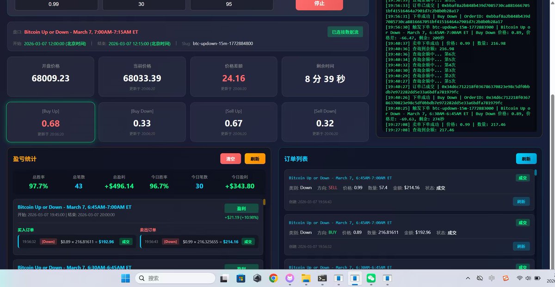Click the 总盈利 value +$496.14
The width and height of the screenshot is (555, 287).
point(119,186)
